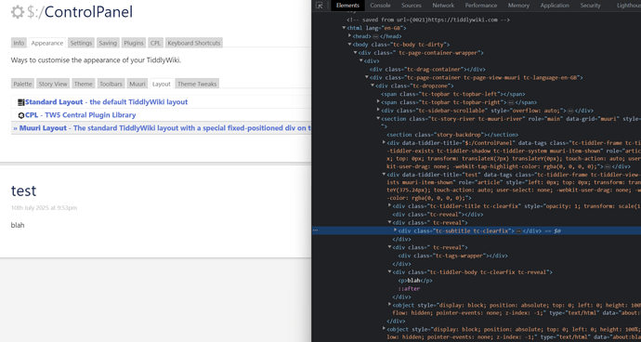Screen dimensions: 641x342
Task: Select the tc-tags-wrapper div in DOM tree
Action: click(453, 256)
